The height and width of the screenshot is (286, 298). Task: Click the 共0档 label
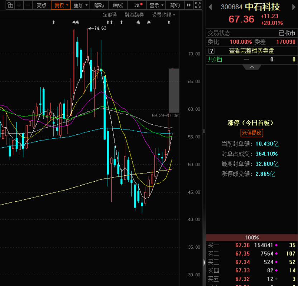coord(215,59)
